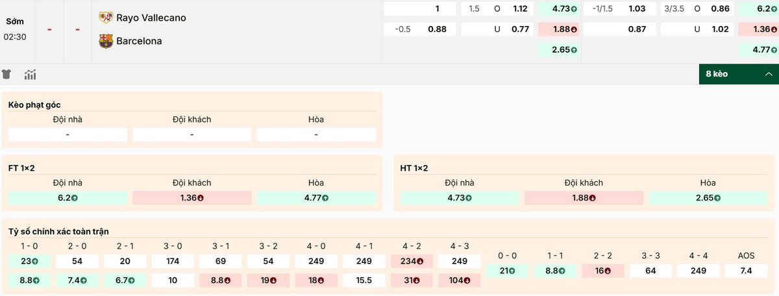
Task: Select AOS correct score odds 7.4
Action: point(745,271)
